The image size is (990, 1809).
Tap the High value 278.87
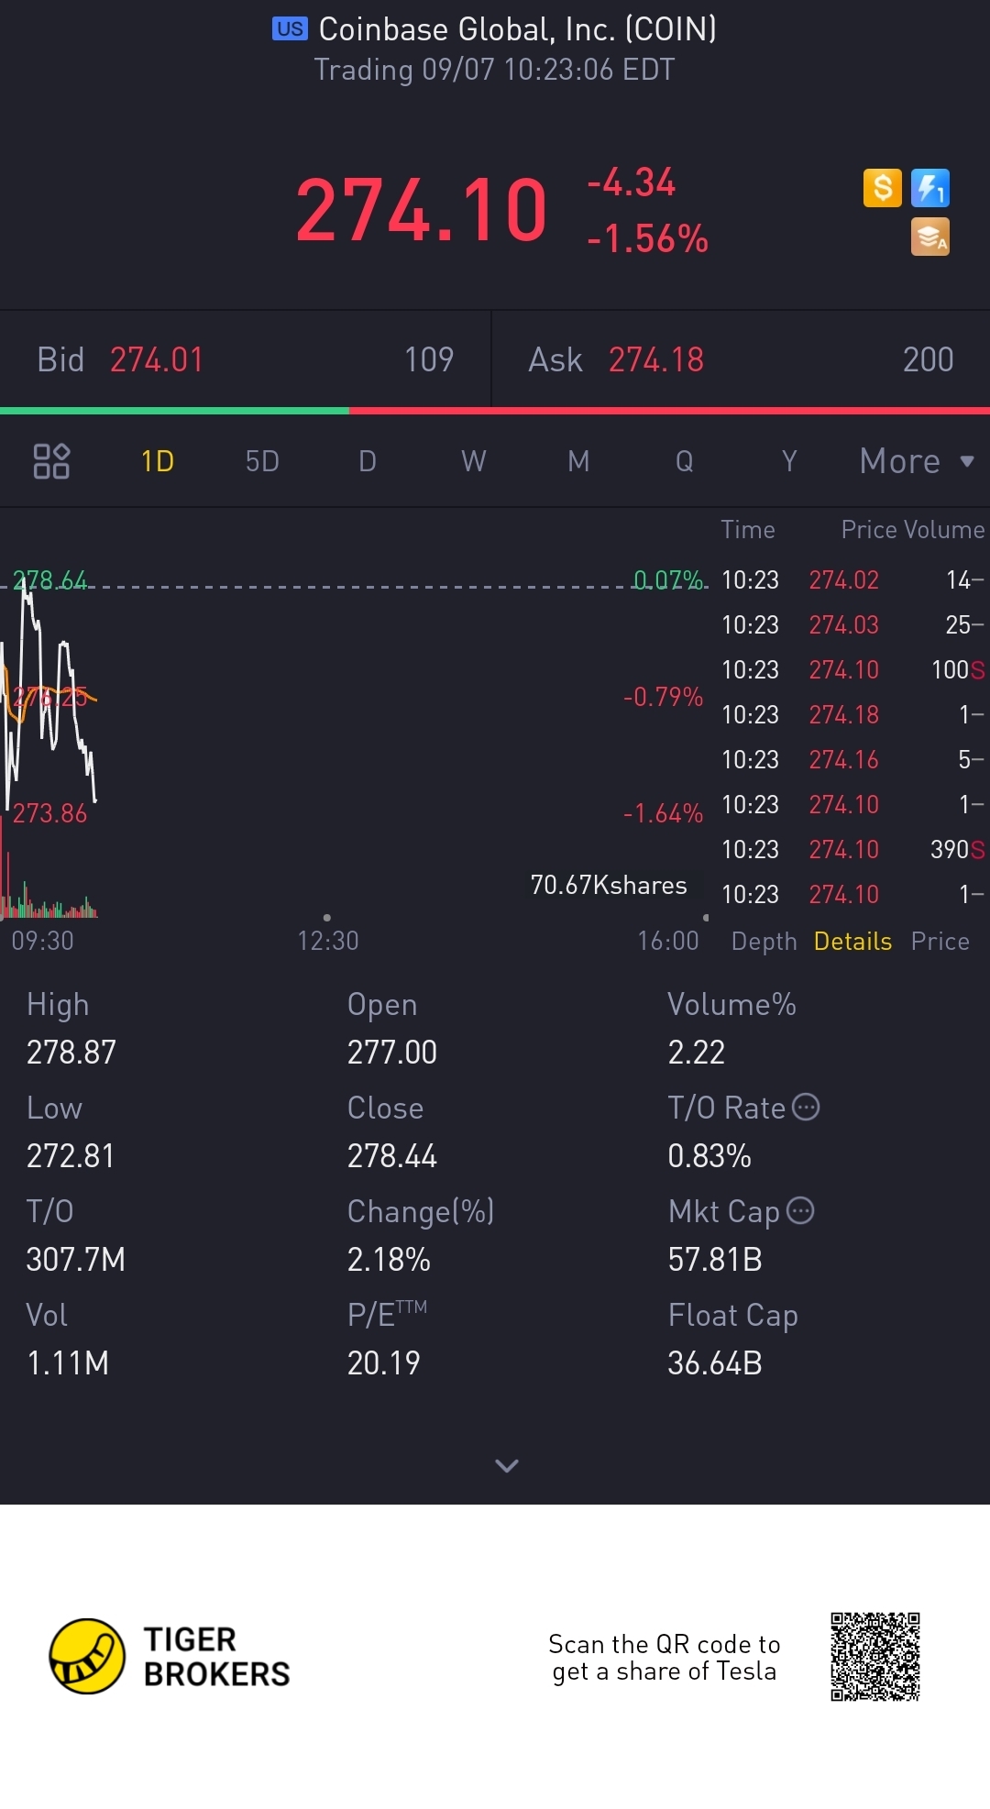click(71, 1053)
